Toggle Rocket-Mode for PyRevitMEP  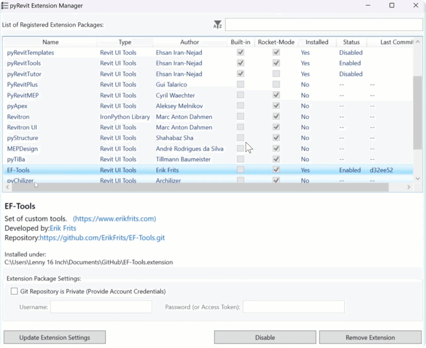tap(276, 95)
